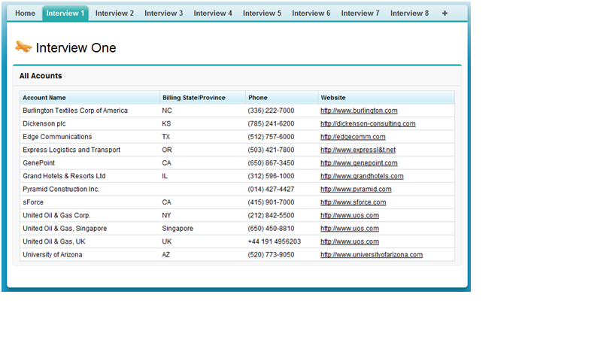
Task: Open the Interview 4 tab
Action: tap(213, 14)
